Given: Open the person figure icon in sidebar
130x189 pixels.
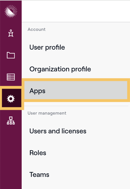Looking at the screenshot, I should tap(11, 33).
